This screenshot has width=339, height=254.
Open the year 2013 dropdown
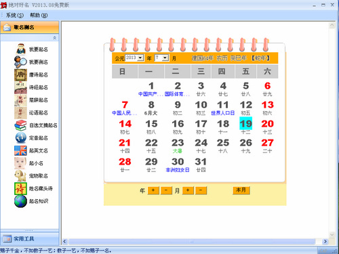(140, 58)
